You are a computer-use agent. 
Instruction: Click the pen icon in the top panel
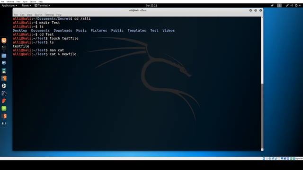287,5
